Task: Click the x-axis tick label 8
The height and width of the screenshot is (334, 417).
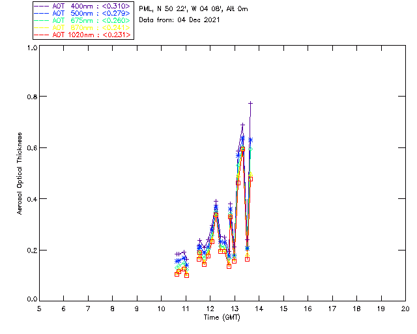Action: click(113, 309)
